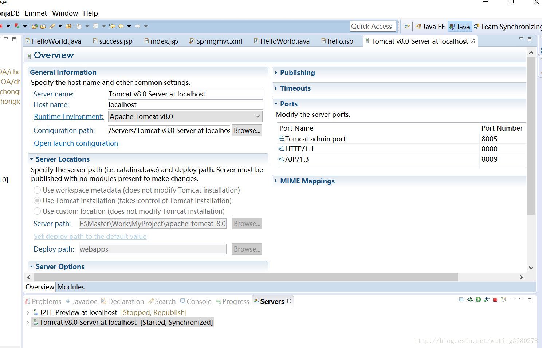This screenshot has width=542, height=348.
Task: Collapse the Server Options section
Action: [32, 266]
